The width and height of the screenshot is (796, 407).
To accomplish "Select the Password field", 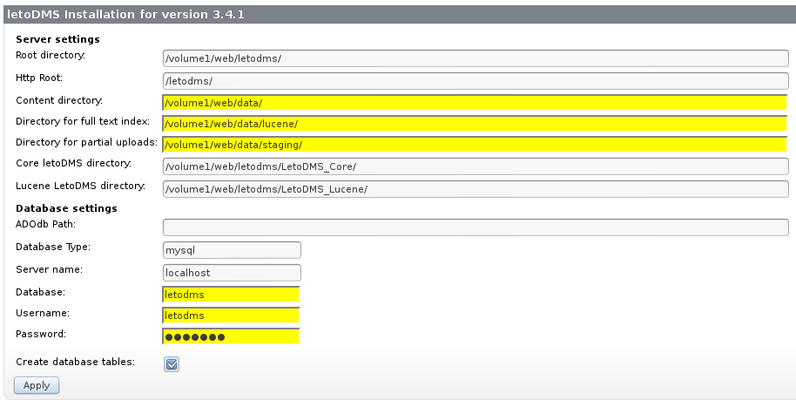I will [x=231, y=336].
